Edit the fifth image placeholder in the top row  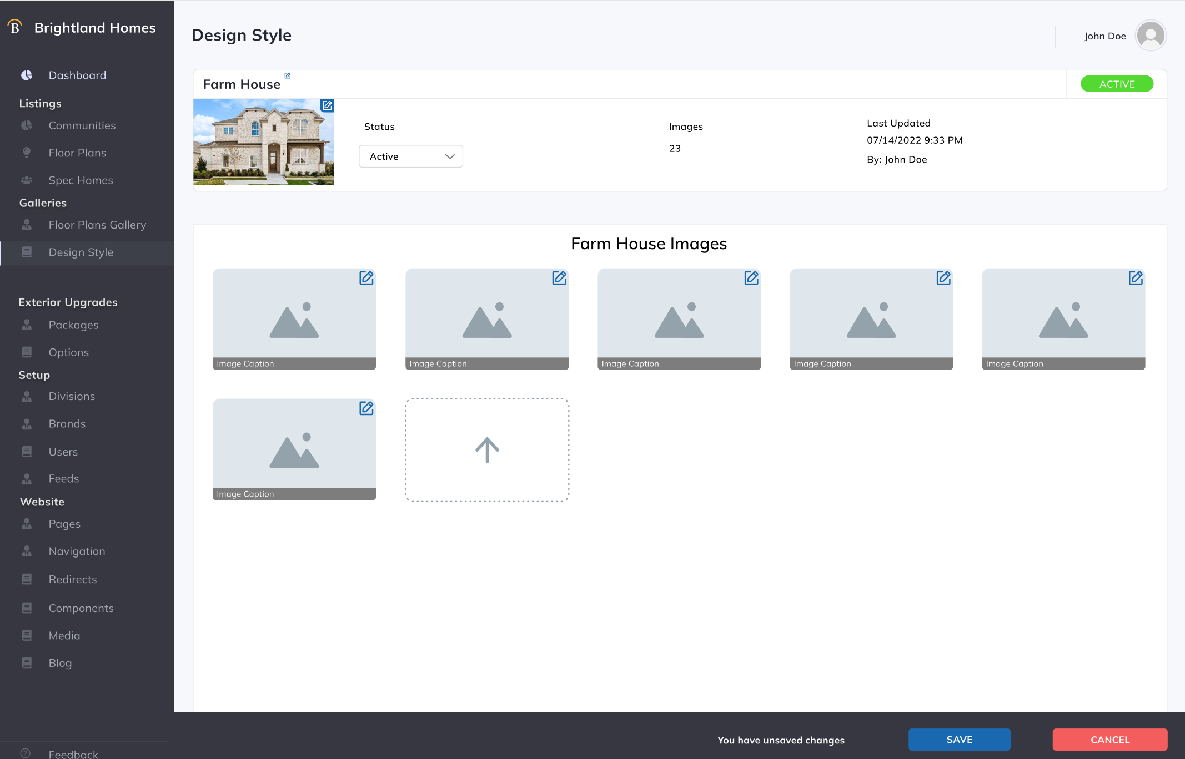pos(1135,278)
